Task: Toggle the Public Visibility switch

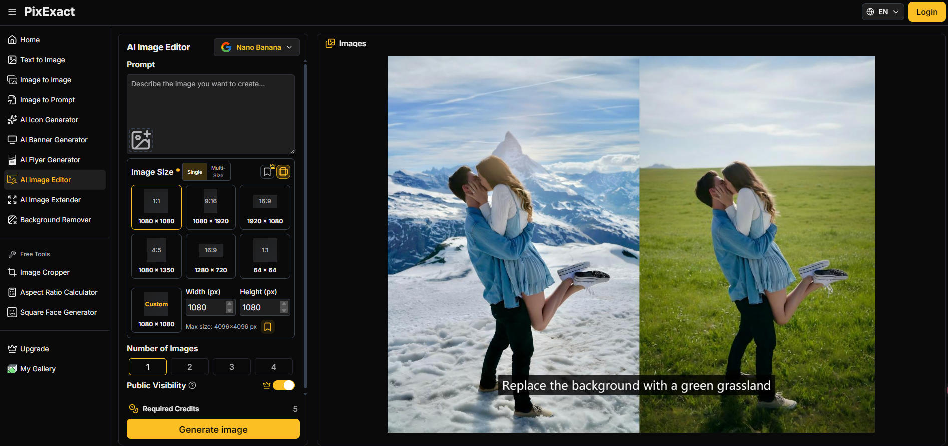Action: (284, 385)
